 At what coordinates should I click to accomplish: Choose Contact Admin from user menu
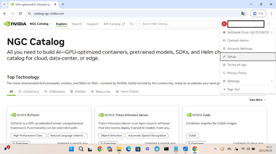pos(248,41)
